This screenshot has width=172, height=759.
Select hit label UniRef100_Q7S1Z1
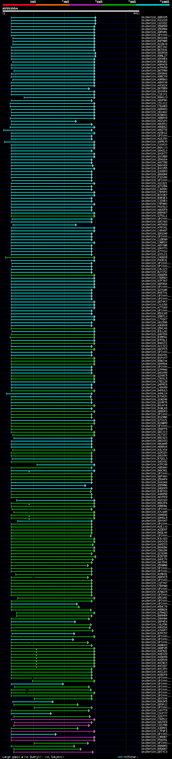(154, 420)
